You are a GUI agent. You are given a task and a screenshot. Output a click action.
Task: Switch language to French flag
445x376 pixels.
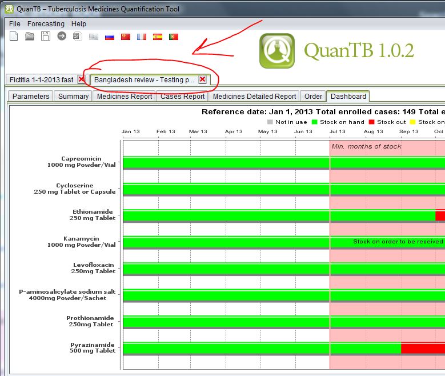tap(141, 37)
